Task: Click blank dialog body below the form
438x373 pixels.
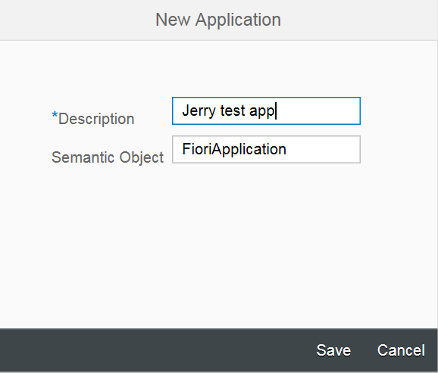Action: pyautogui.click(x=218, y=245)
